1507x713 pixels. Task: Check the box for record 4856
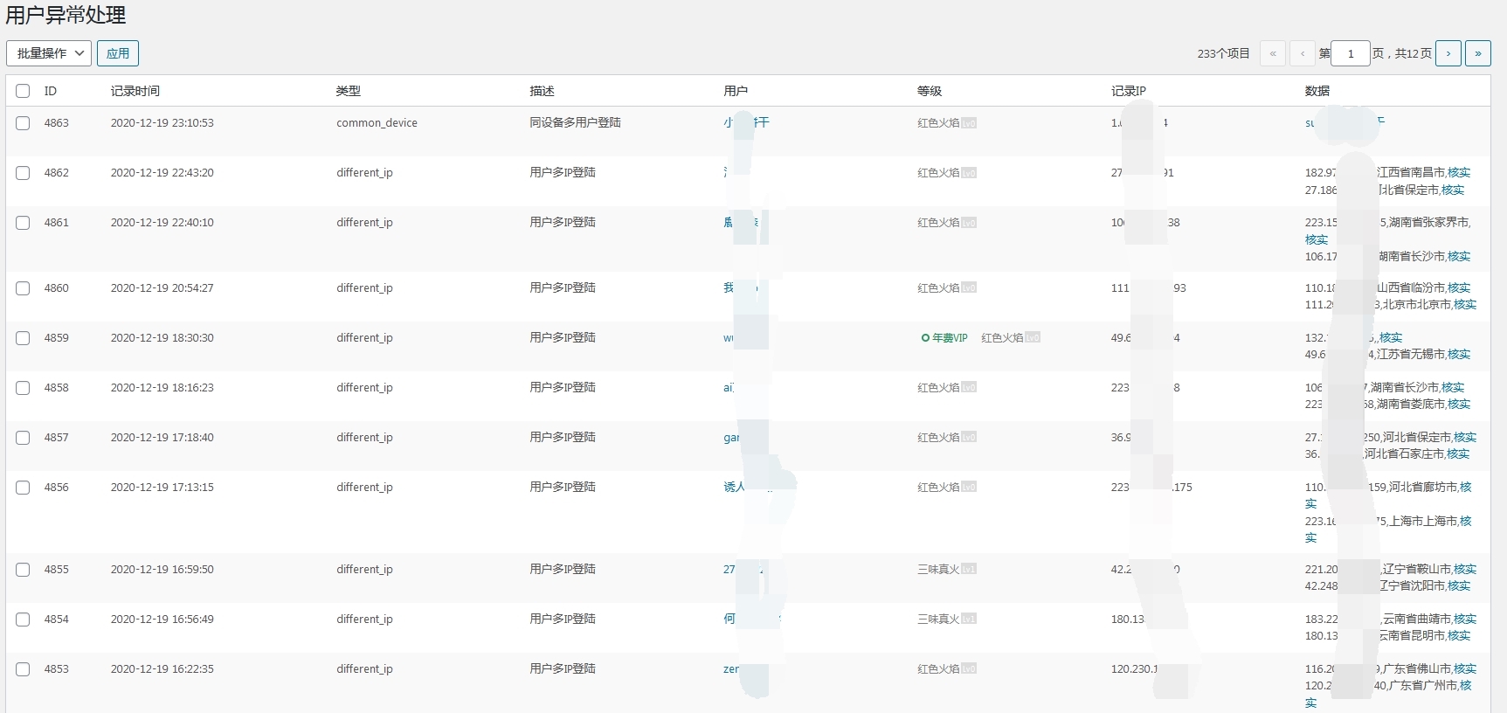(23, 488)
